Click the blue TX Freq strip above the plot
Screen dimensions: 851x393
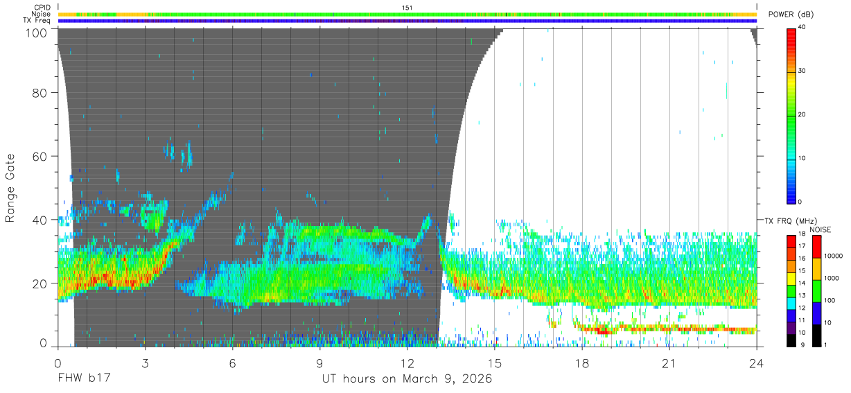tap(407, 21)
